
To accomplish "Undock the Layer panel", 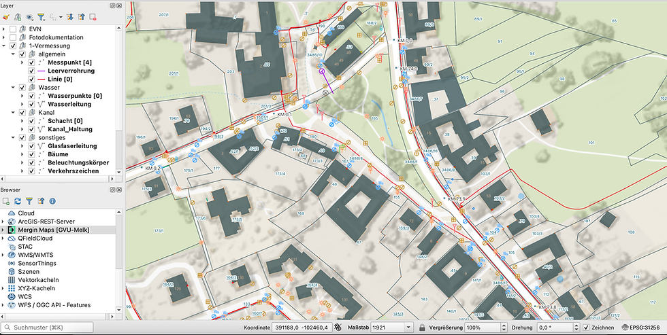I will point(112,6).
